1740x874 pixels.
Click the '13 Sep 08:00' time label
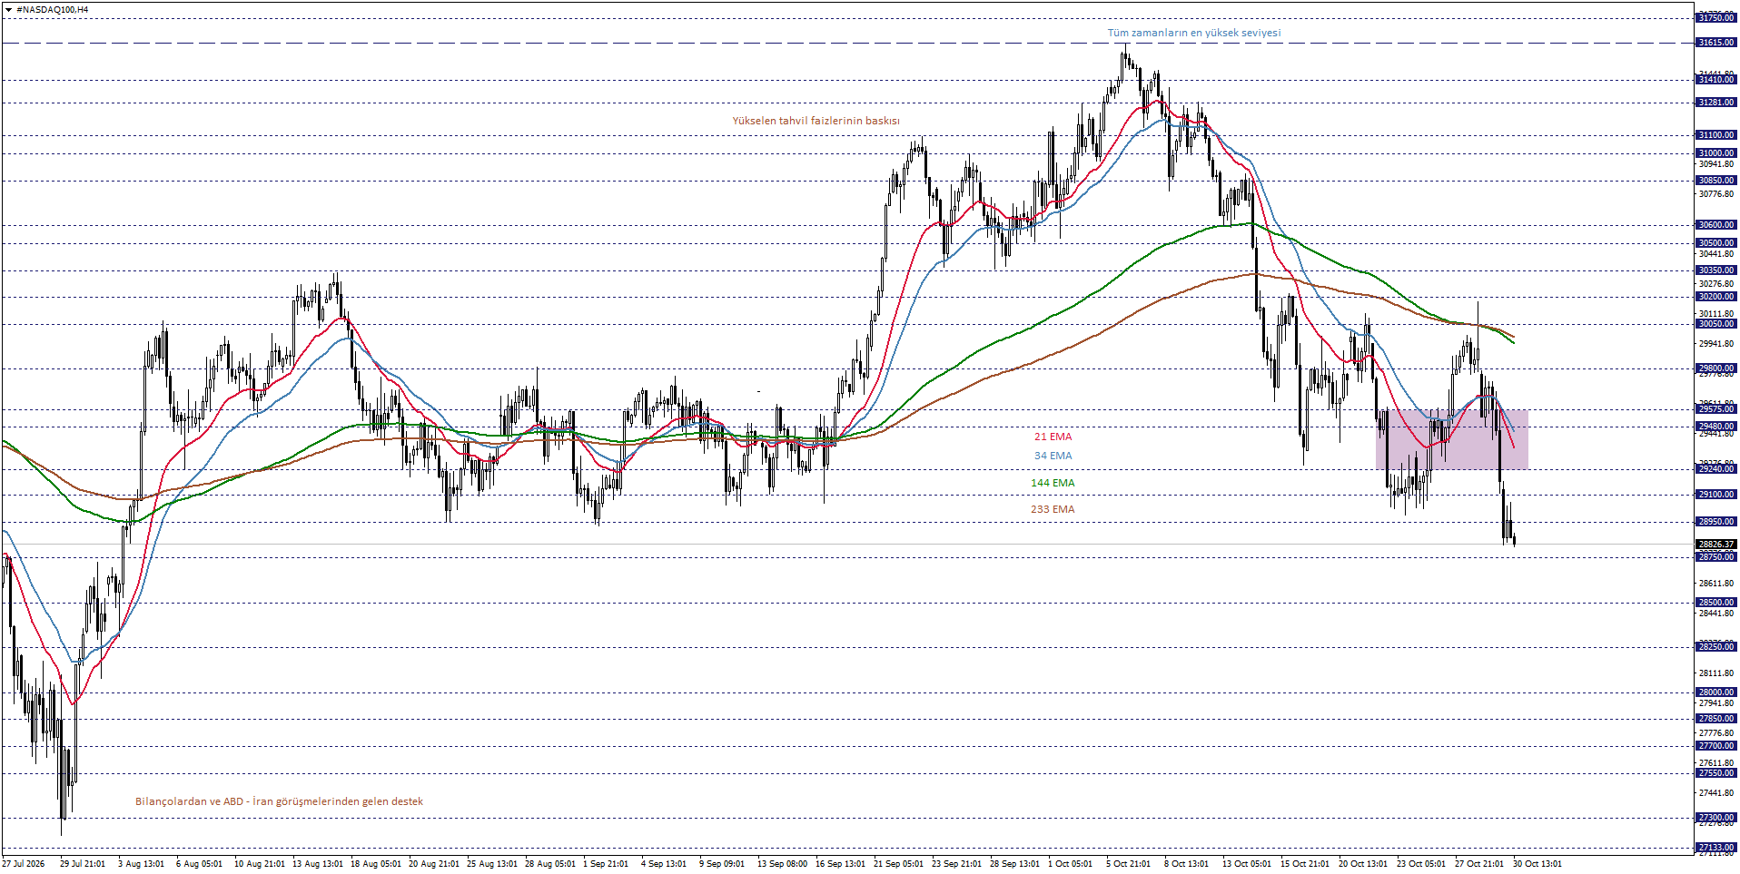(783, 864)
